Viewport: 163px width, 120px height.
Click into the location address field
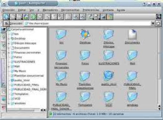point(88,24)
